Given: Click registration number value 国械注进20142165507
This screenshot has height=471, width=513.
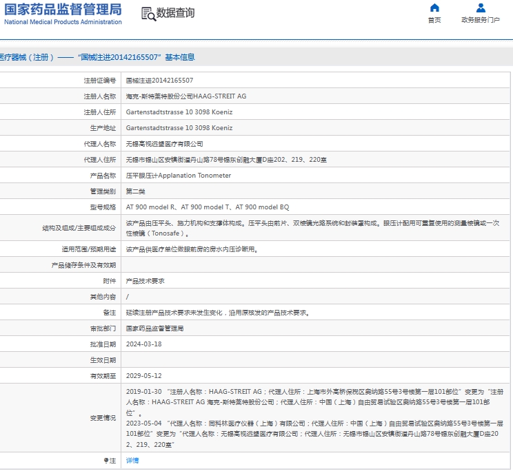Looking at the screenshot, I should (x=160, y=81).
